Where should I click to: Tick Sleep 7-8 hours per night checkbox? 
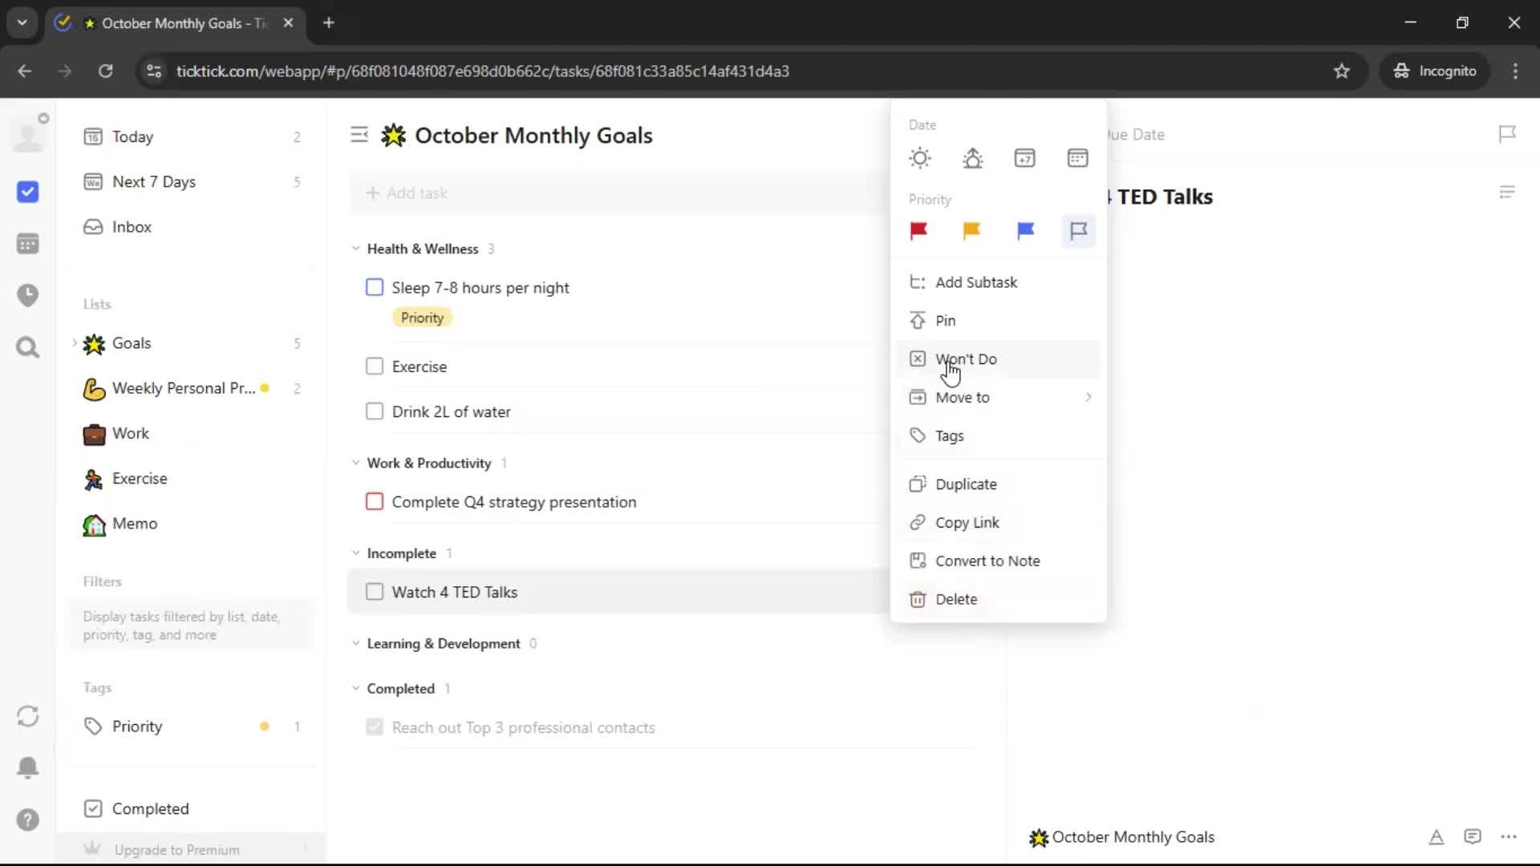pyautogui.click(x=375, y=287)
